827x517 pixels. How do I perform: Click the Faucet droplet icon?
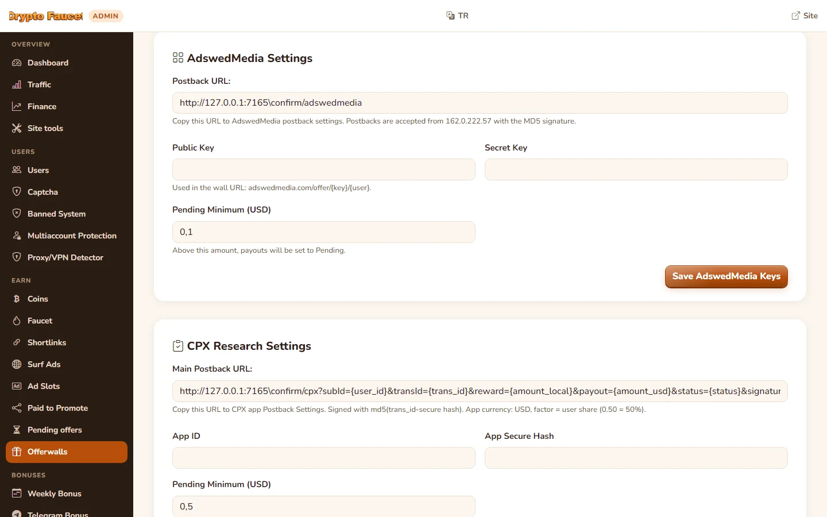pyautogui.click(x=17, y=321)
